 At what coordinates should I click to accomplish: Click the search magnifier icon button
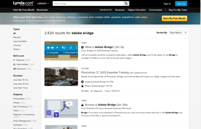click(126, 3)
